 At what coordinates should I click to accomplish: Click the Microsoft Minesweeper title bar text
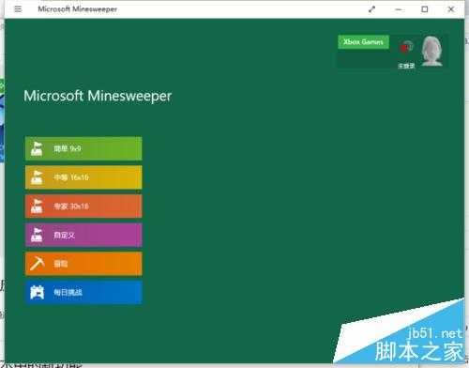(x=77, y=9)
